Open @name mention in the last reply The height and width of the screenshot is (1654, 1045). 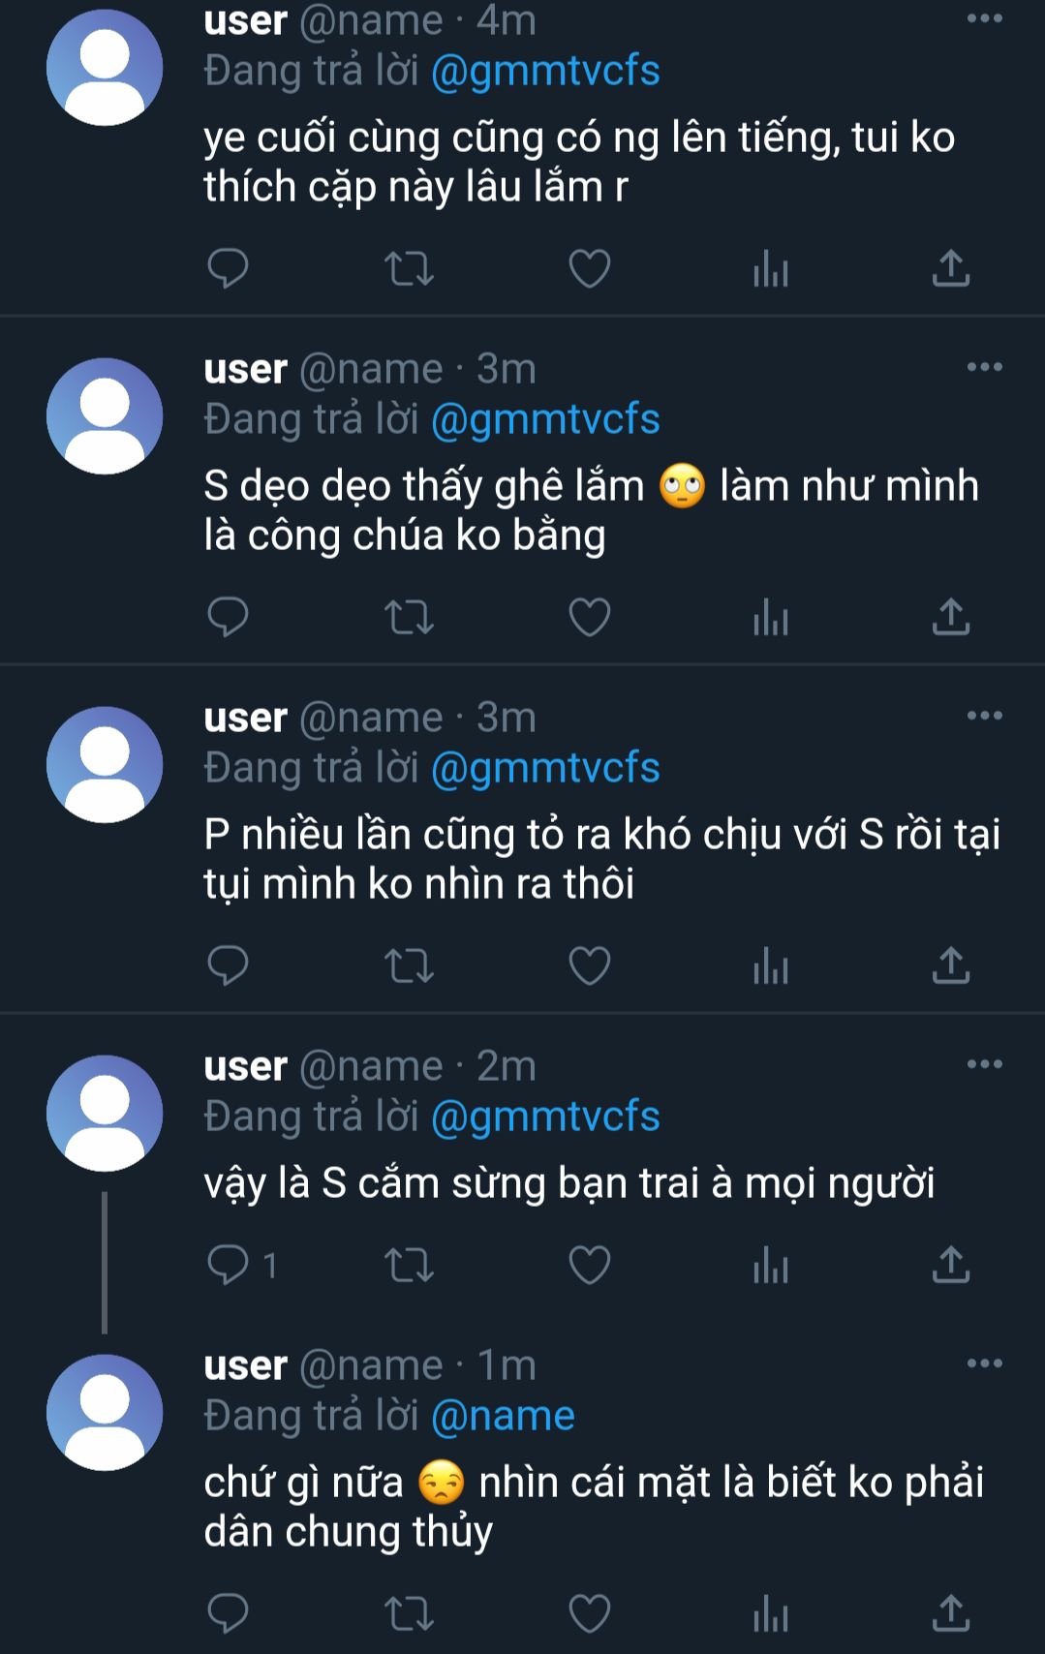coord(503,1416)
